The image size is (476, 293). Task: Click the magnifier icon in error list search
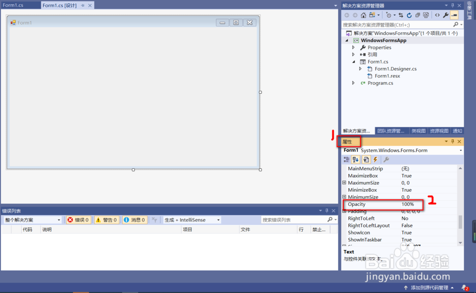coord(330,220)
